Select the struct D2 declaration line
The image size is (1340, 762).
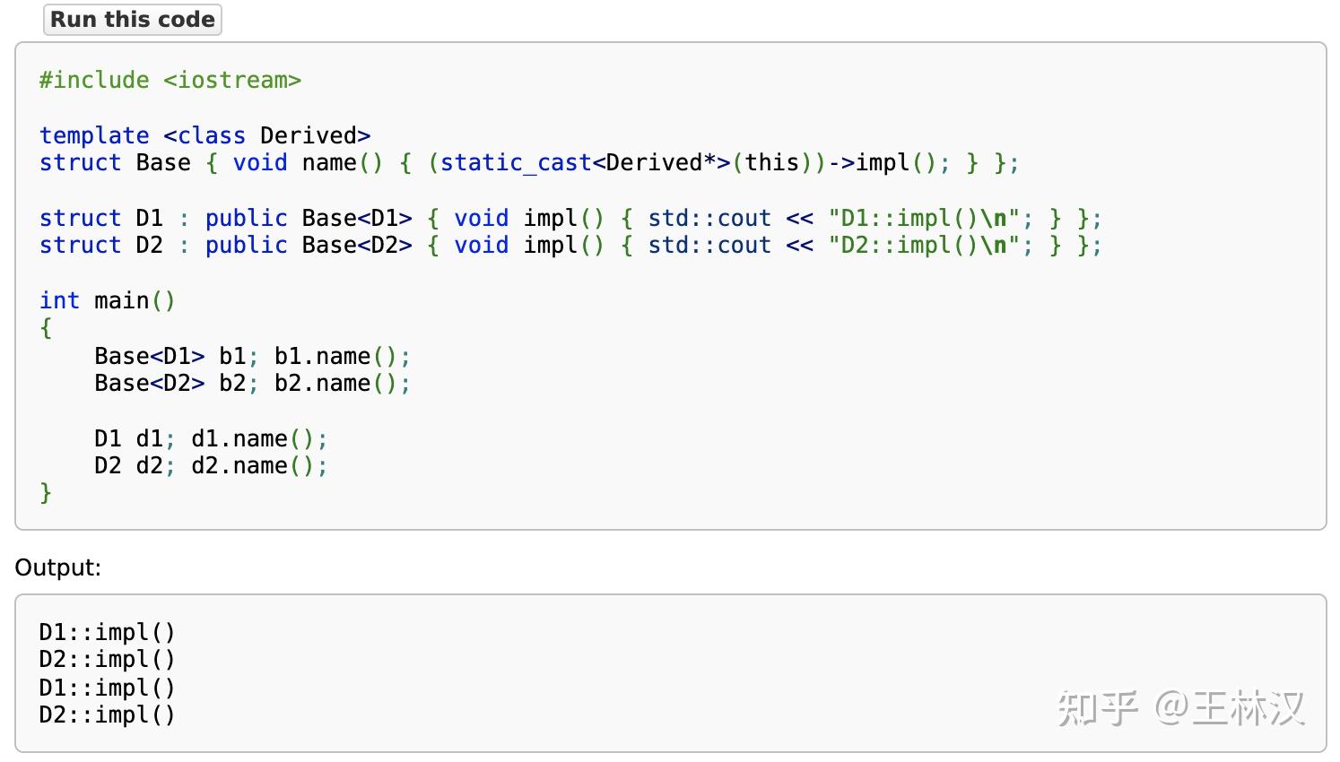pos(570,245)
